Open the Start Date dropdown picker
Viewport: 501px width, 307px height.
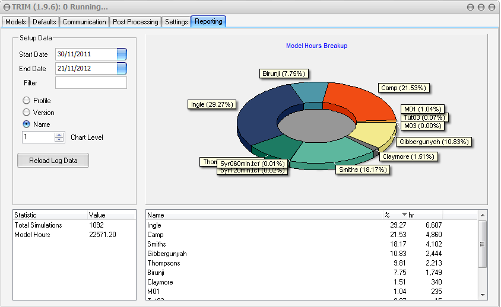(122, 55)
